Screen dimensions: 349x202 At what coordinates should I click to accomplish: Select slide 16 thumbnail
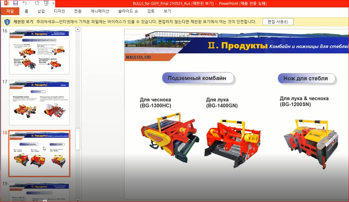[x=39, y=52]
